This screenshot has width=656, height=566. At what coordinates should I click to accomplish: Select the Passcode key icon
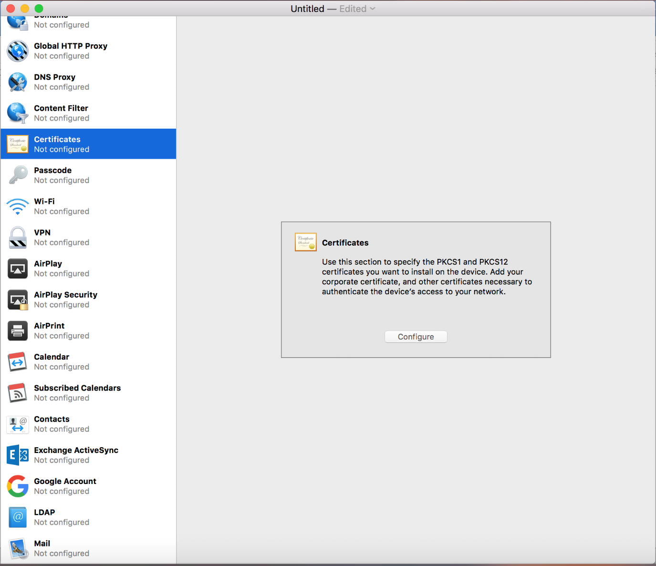point(17,175)
